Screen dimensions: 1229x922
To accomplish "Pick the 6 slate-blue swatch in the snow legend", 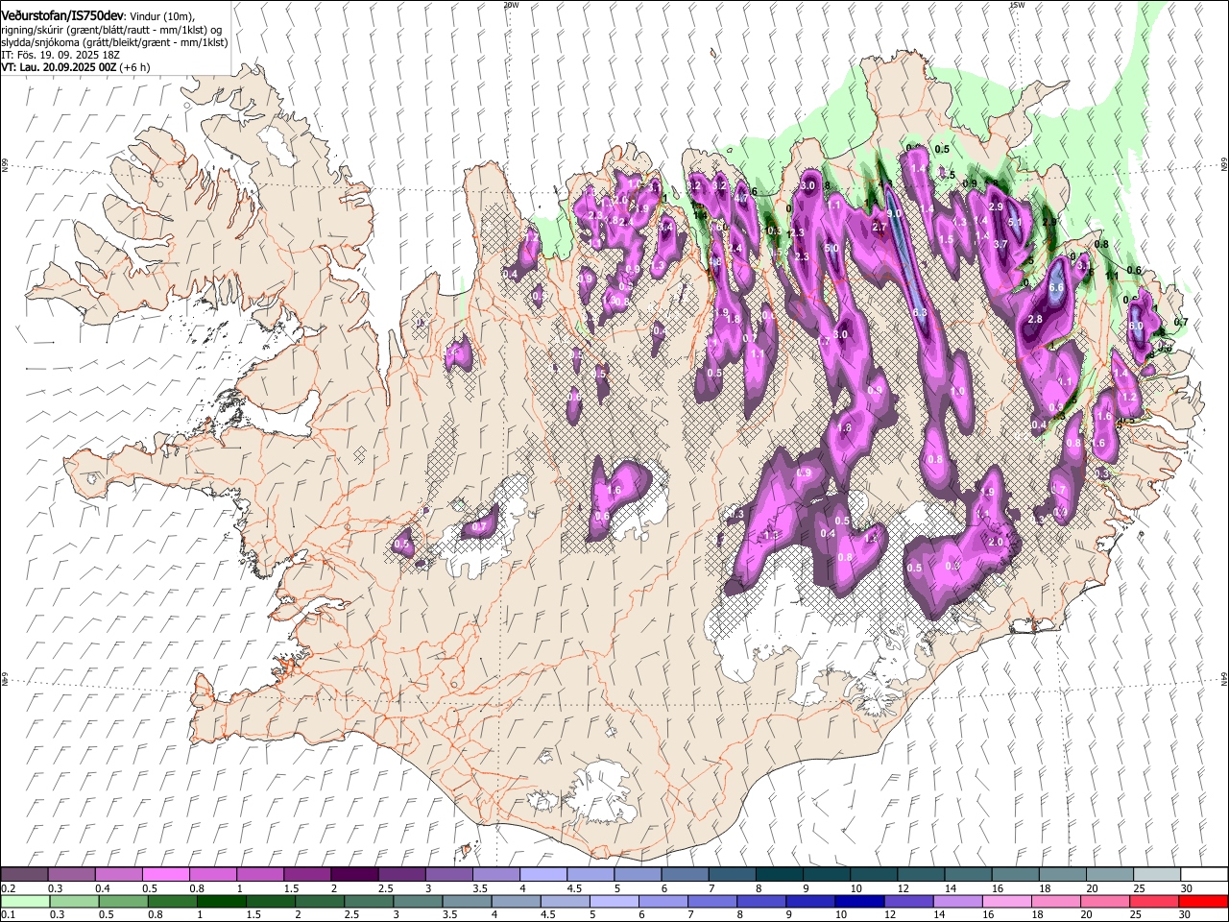I will [685, 875].
